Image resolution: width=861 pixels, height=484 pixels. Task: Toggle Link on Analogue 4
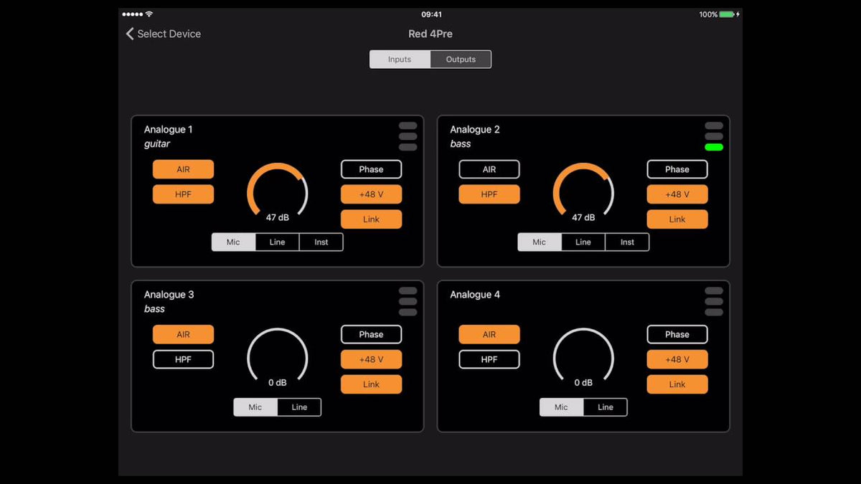[677, 384]
